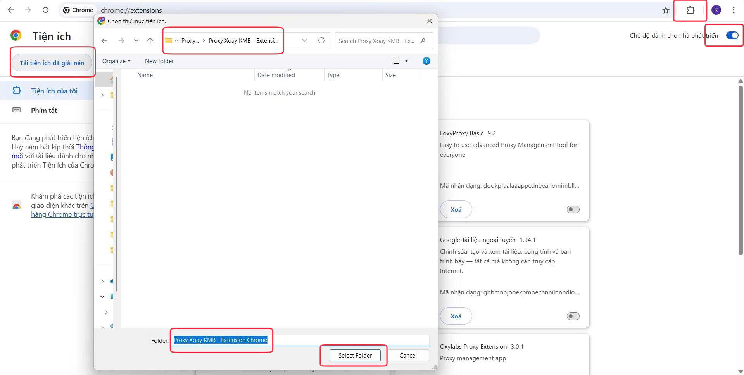Click the Select Folder button
The height and width of the screenshot is (375, 744).
tap(355, 355)
